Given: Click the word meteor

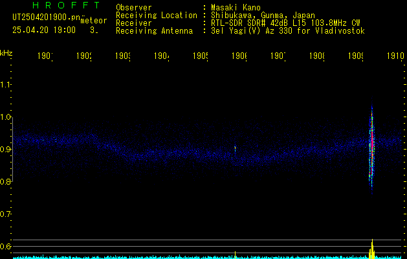Looking at the screenshot, I should point(94,21).
